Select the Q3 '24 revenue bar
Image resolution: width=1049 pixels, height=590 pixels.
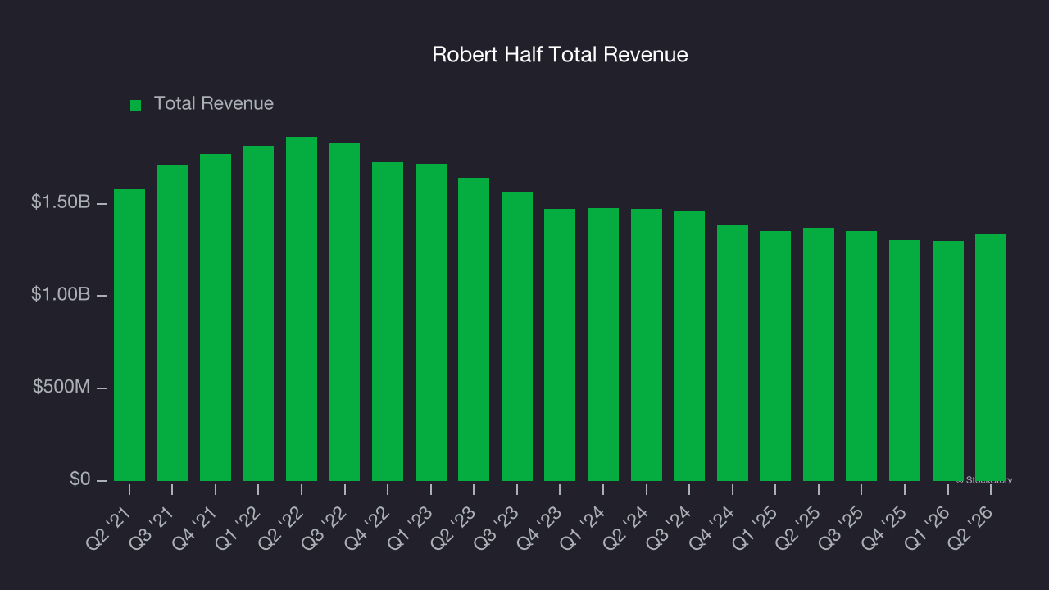click(x=689, y=346)
